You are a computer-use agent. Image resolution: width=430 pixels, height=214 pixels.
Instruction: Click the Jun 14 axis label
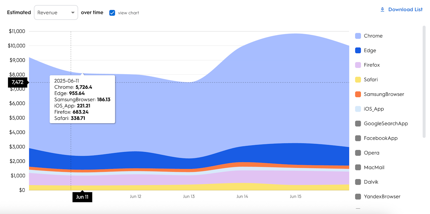click(242, 197)
